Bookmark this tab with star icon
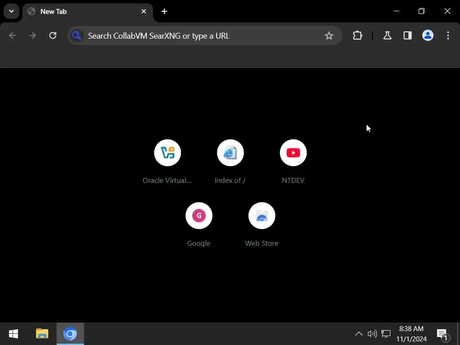This screenshot has height=345, width=460. (x=329, y=35)
